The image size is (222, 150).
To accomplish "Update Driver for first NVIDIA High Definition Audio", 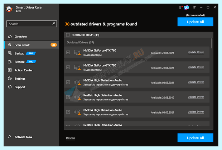I will click(x=196, y=82).
